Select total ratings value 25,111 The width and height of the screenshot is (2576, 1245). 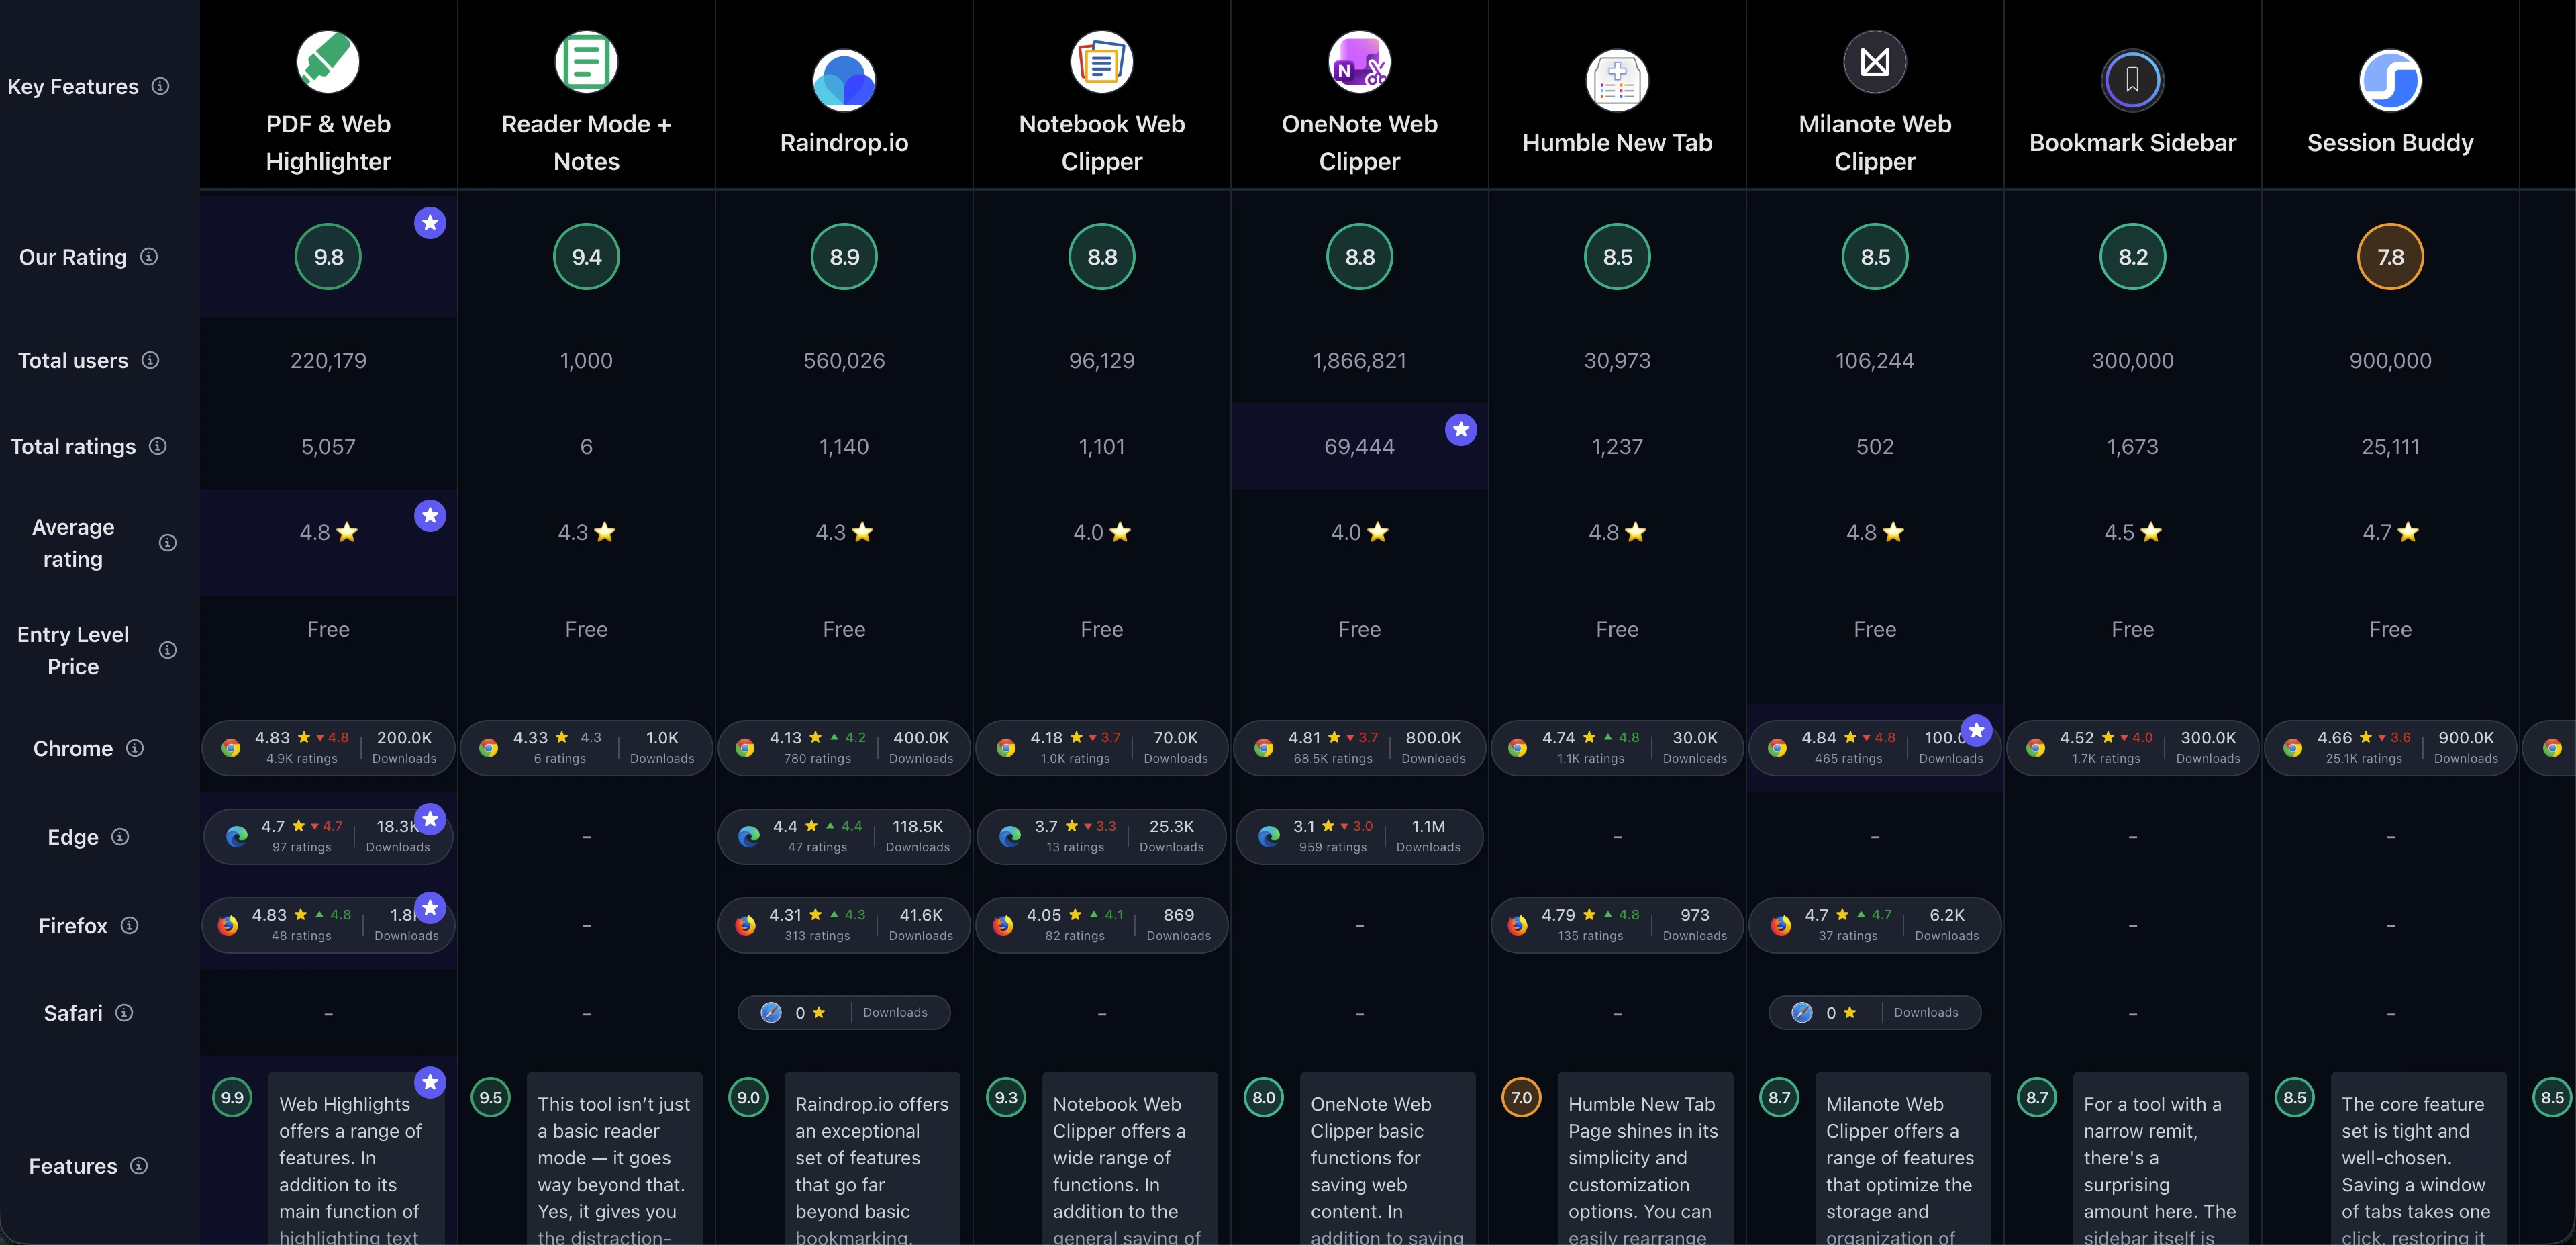pos(2390,447)
